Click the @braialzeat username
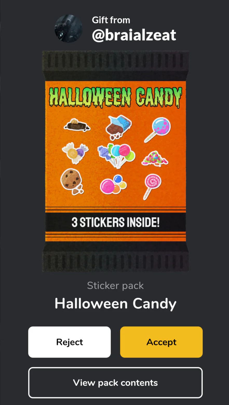 pos(134,35)
